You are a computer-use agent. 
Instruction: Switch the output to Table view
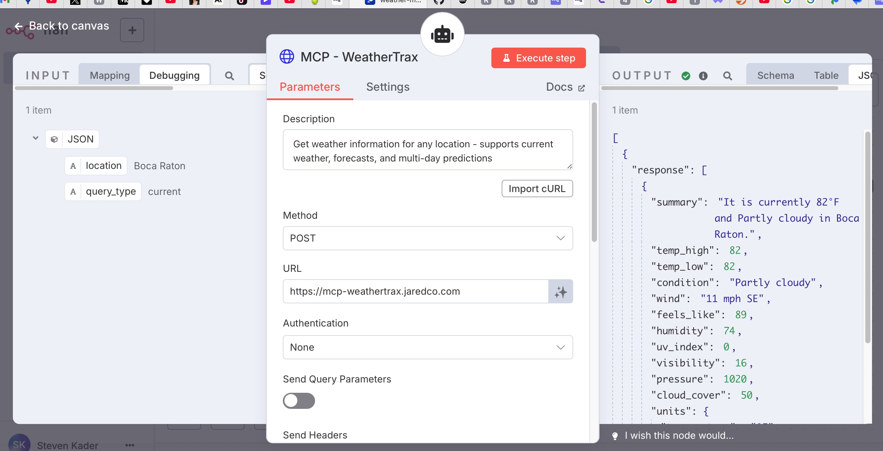coord(826,75)
